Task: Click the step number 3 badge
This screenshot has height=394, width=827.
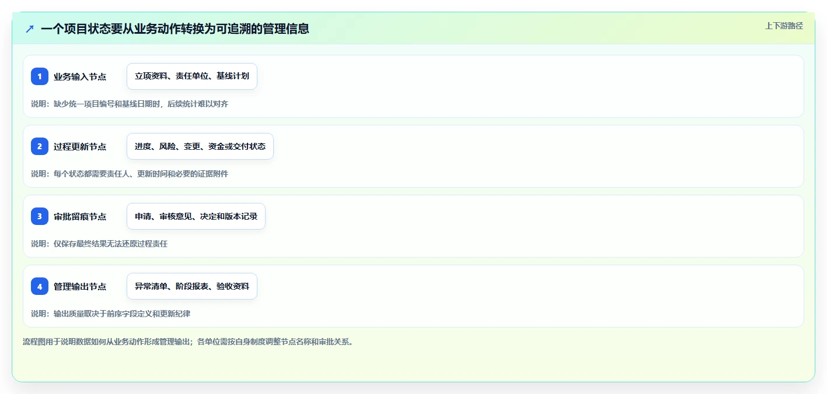Action: pos(40,216)
